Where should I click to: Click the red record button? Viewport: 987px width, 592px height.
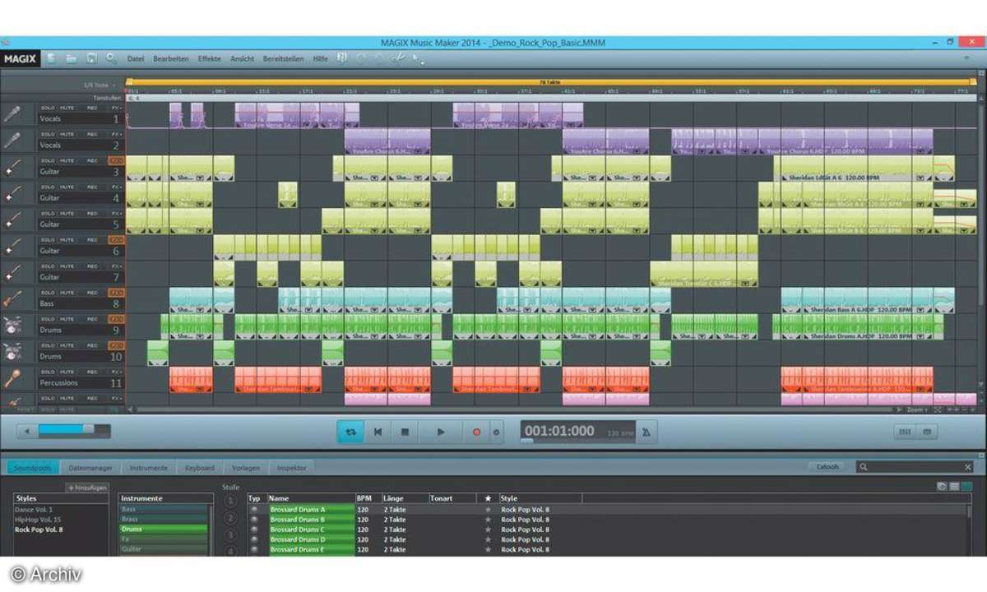tap(475, 432)
